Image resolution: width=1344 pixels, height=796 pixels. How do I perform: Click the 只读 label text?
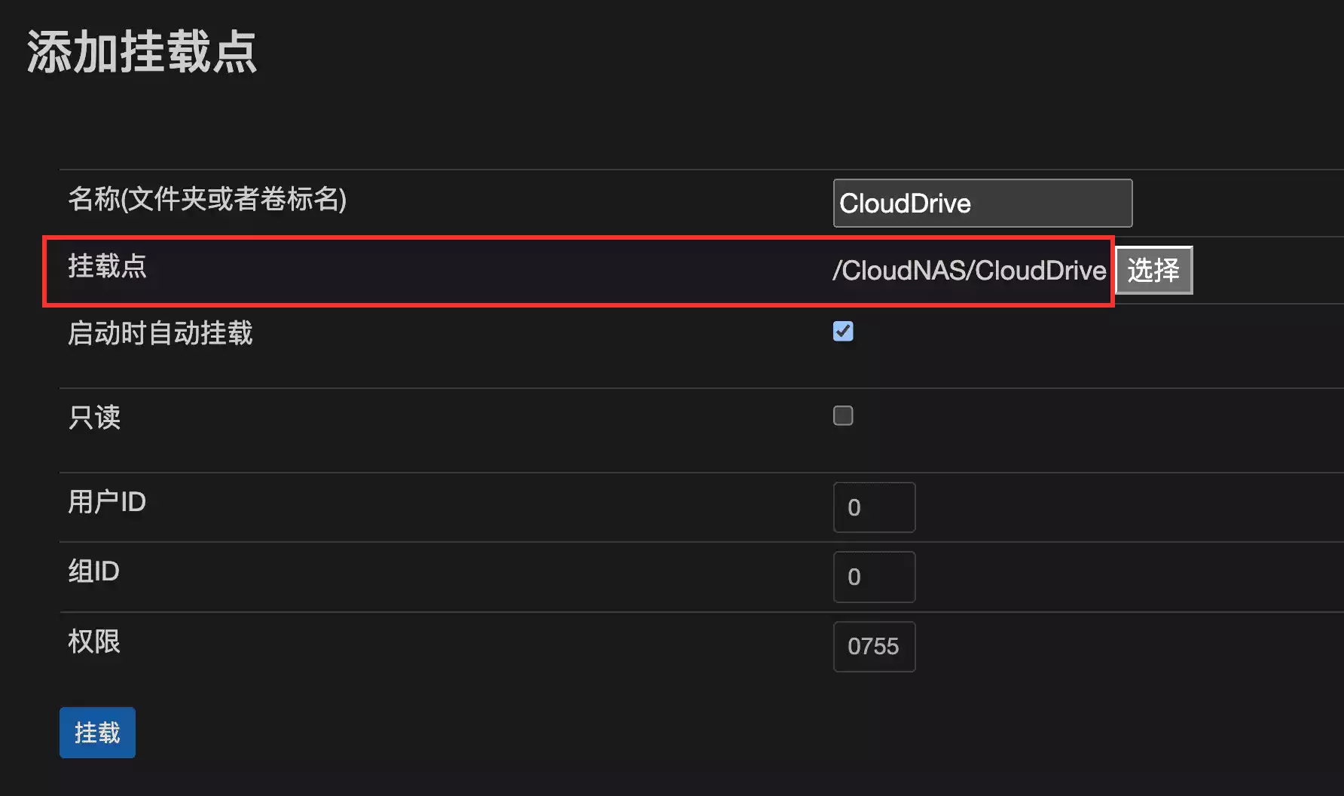pos(94,417)
